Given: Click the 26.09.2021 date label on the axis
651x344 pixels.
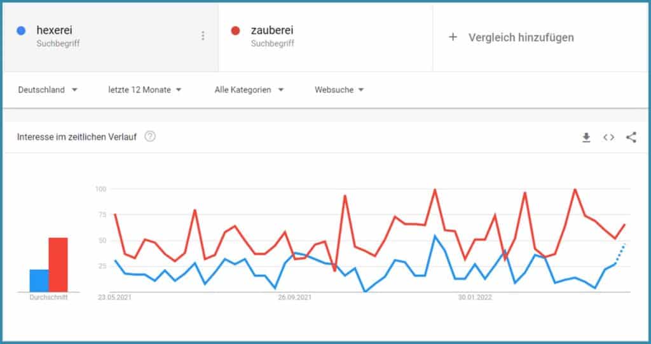Looking at the screenshot, I should (294, 297).
